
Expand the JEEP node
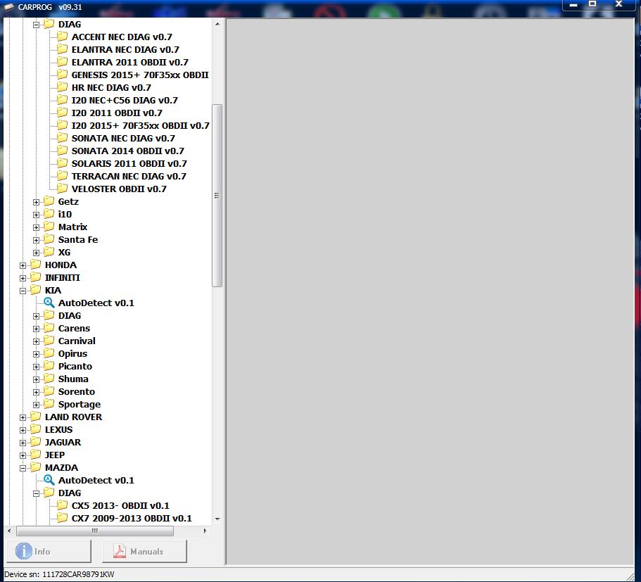click(x=23, y=455)
